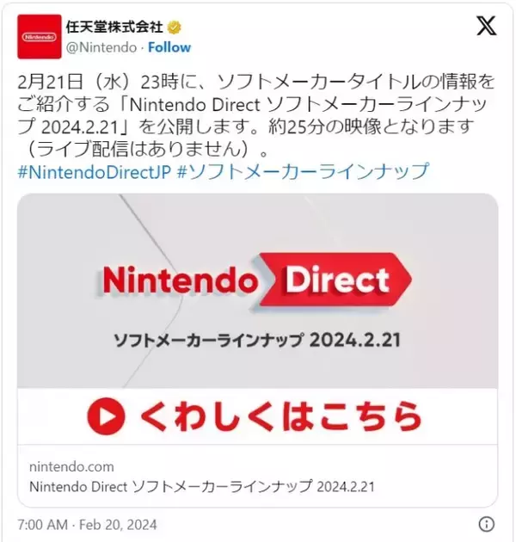The image size is (516, 542).
Task: Open the 任天堂株式会社 display name
Action: pos(114,27)
